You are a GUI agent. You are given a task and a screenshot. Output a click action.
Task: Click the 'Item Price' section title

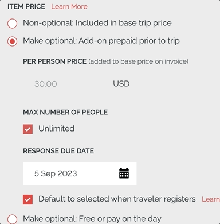pos(26,6)
